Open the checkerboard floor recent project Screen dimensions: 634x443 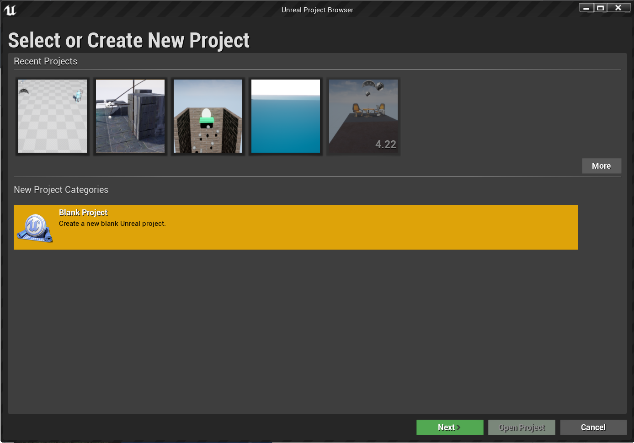tap(53, 116)
